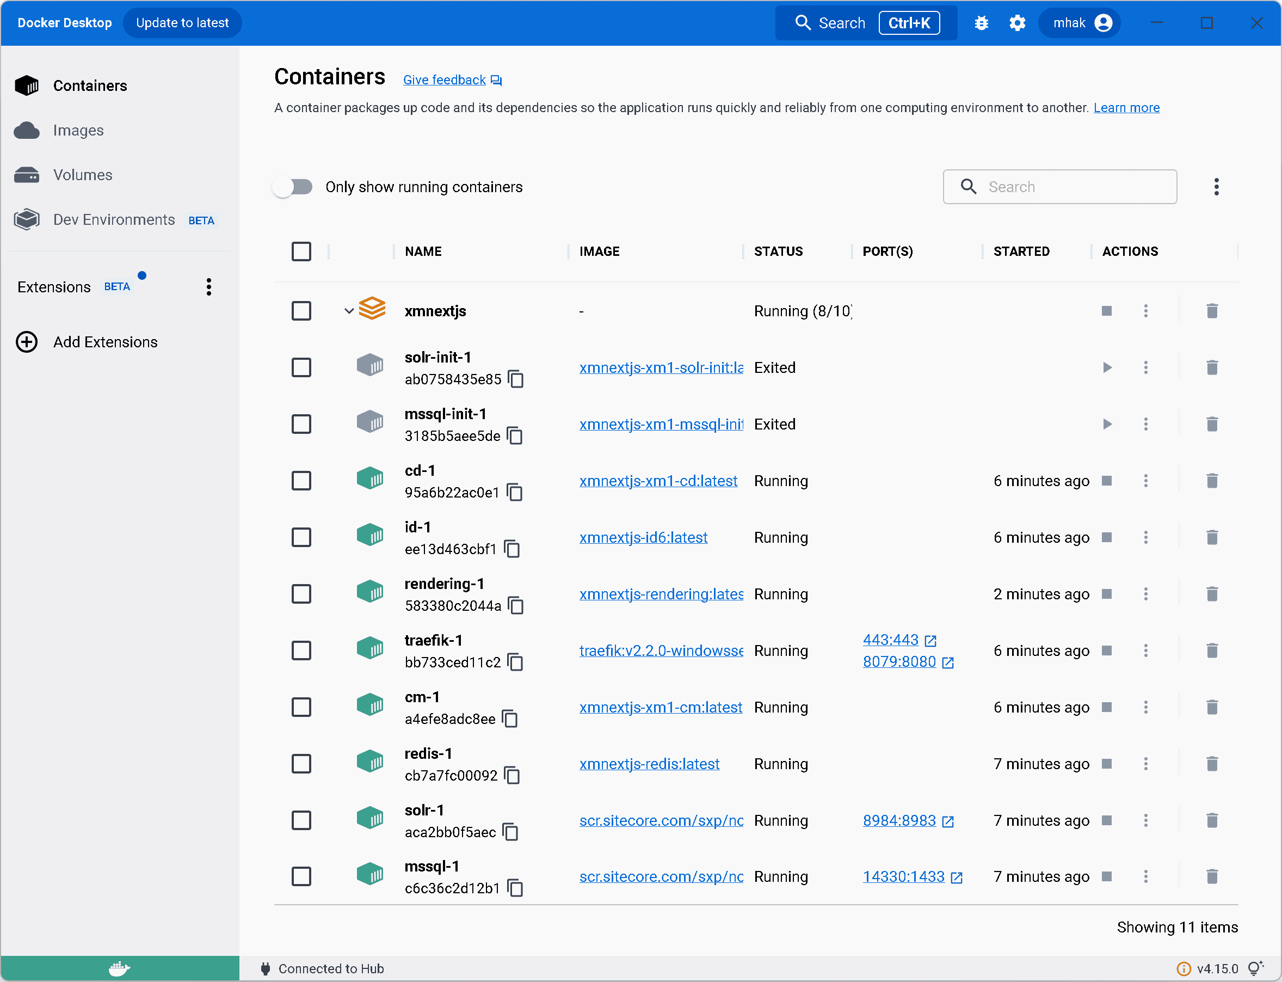The image size is (1282, 982).
Task: Click the Volumes icon in sidebar
Action: [29, 175]
